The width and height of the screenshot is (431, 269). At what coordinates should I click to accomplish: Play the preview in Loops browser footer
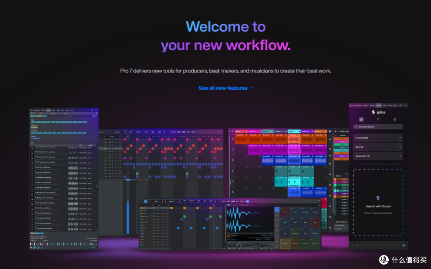click(x=31, y=247)
